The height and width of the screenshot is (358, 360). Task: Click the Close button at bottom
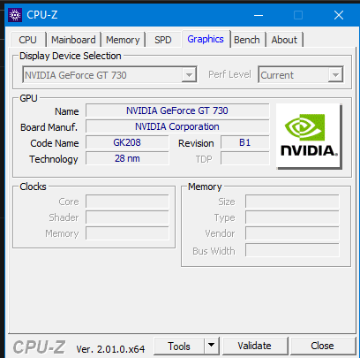pos(323,346)
